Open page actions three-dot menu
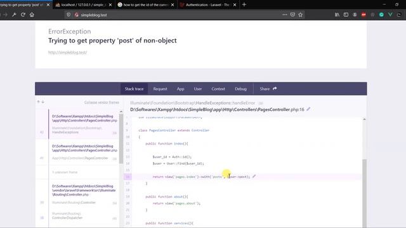Viewport: 406px width, 228px height. tap(285, 15)
